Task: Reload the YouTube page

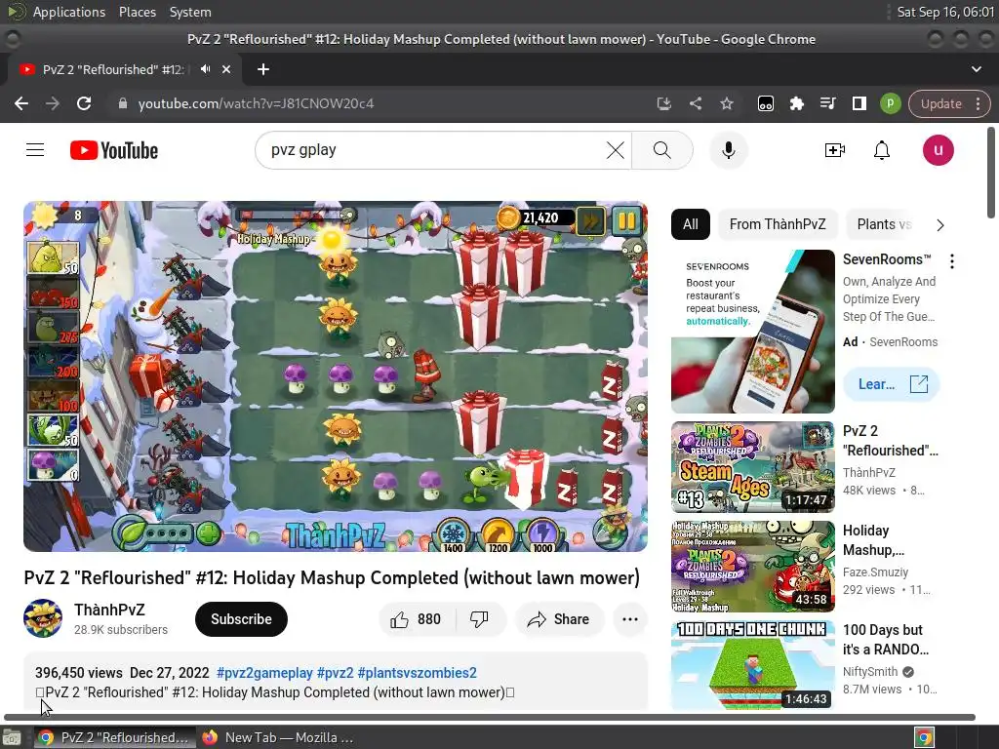Action: tap(84, 103)
